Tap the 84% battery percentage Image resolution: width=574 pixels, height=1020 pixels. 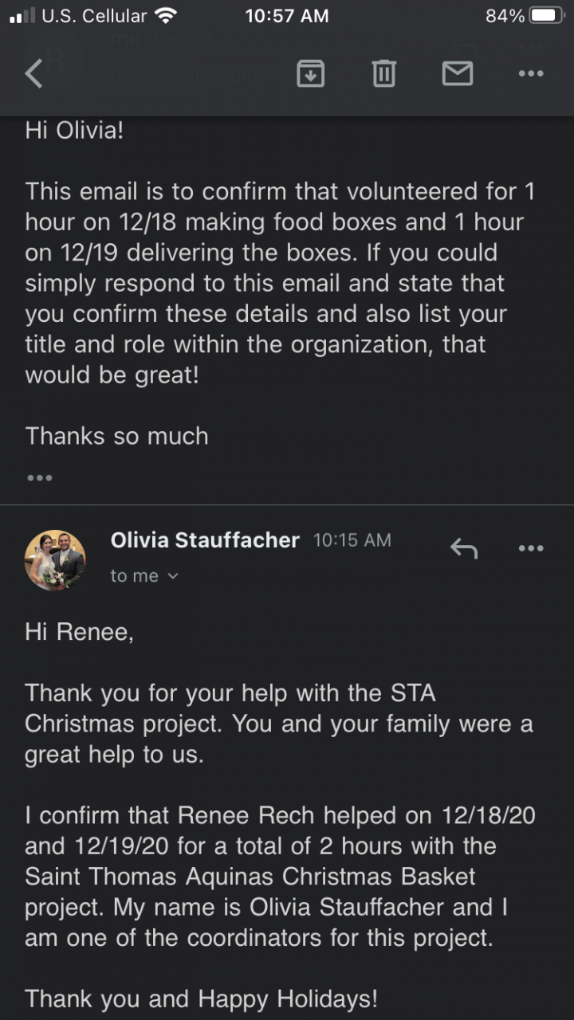point(505,16)
